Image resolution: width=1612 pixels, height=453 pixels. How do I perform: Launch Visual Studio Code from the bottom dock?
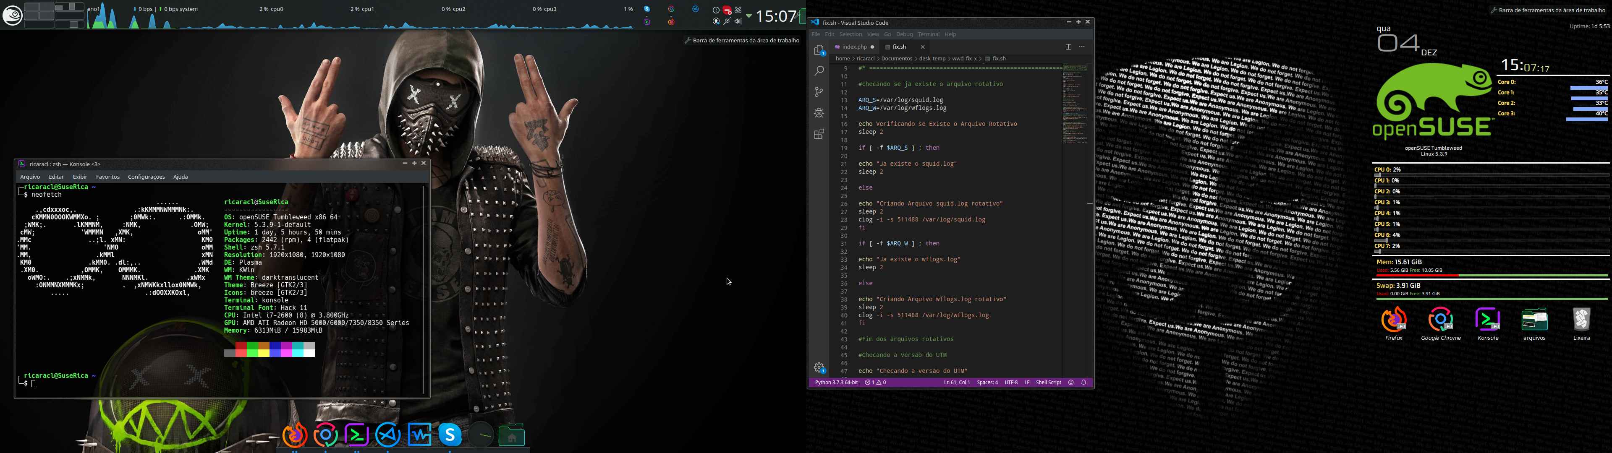point(388,435)
